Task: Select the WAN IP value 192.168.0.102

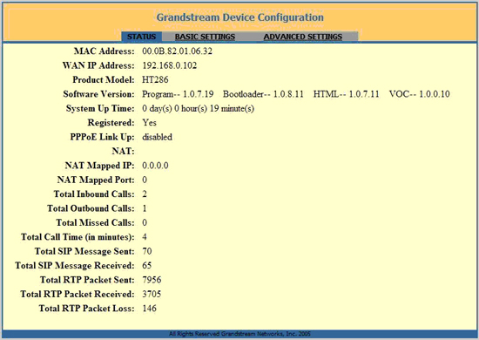Action: click(170, 65)
